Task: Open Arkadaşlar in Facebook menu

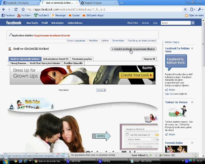Action: [x=58, y=23]
